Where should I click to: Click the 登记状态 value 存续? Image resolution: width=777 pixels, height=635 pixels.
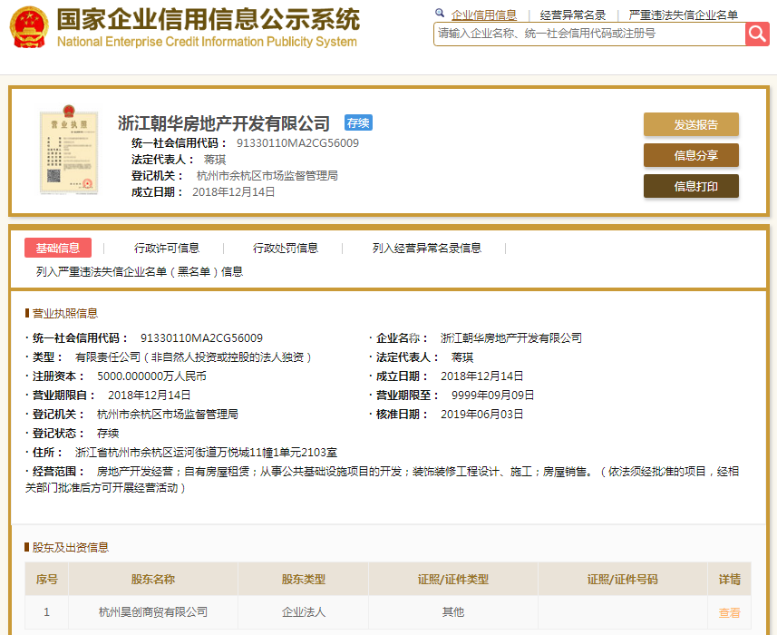click(108, 434)
